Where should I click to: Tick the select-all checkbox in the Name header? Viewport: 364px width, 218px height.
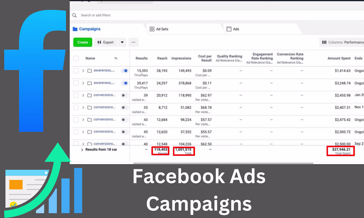pos(76,58)
